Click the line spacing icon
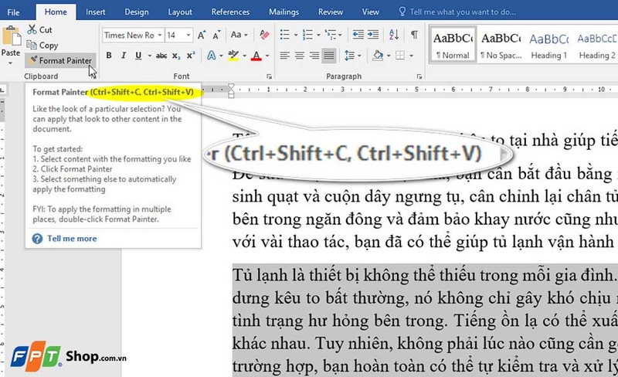618x377 pixels. point(349,56)
